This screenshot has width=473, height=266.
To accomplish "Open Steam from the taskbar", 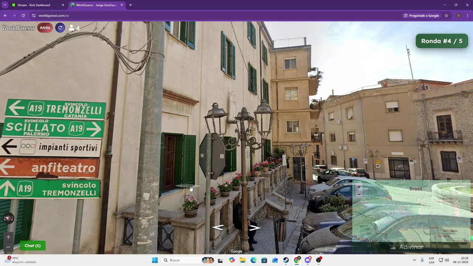I will point(286,260).
